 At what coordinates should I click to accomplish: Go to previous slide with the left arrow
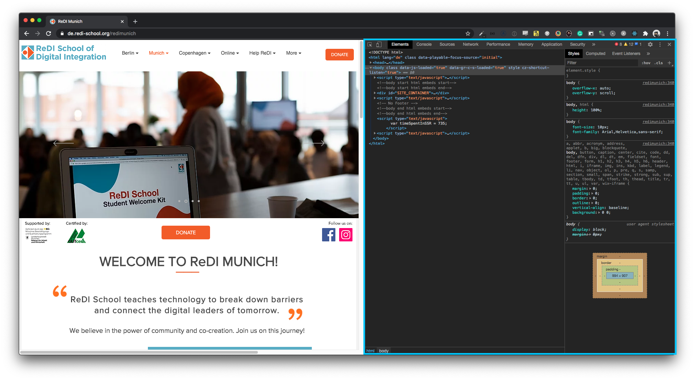[x=64, y=143]
